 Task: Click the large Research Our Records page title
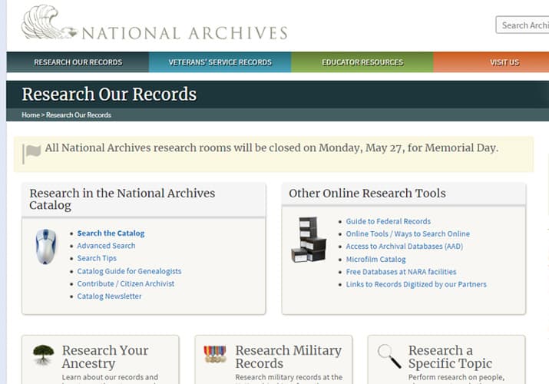pyautogui.click(x=109, y=94)
